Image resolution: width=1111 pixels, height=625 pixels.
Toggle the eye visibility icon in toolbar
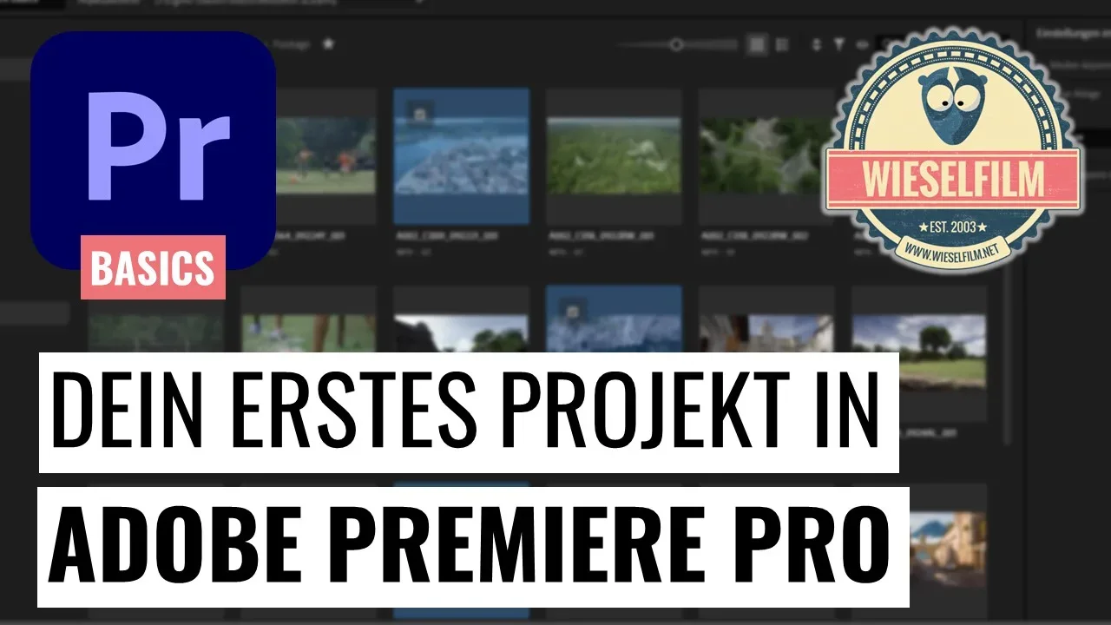point(863,44)
